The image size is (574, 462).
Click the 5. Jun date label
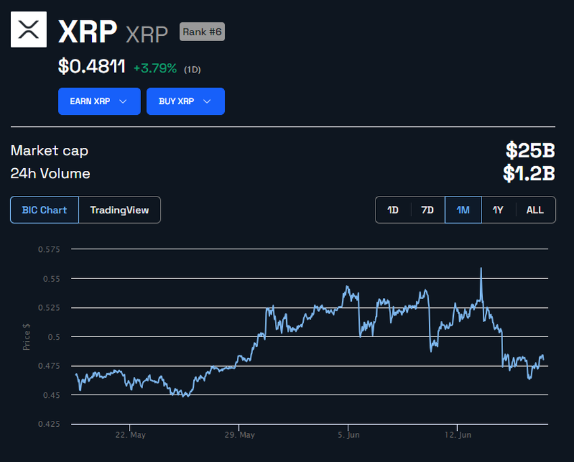348,436
